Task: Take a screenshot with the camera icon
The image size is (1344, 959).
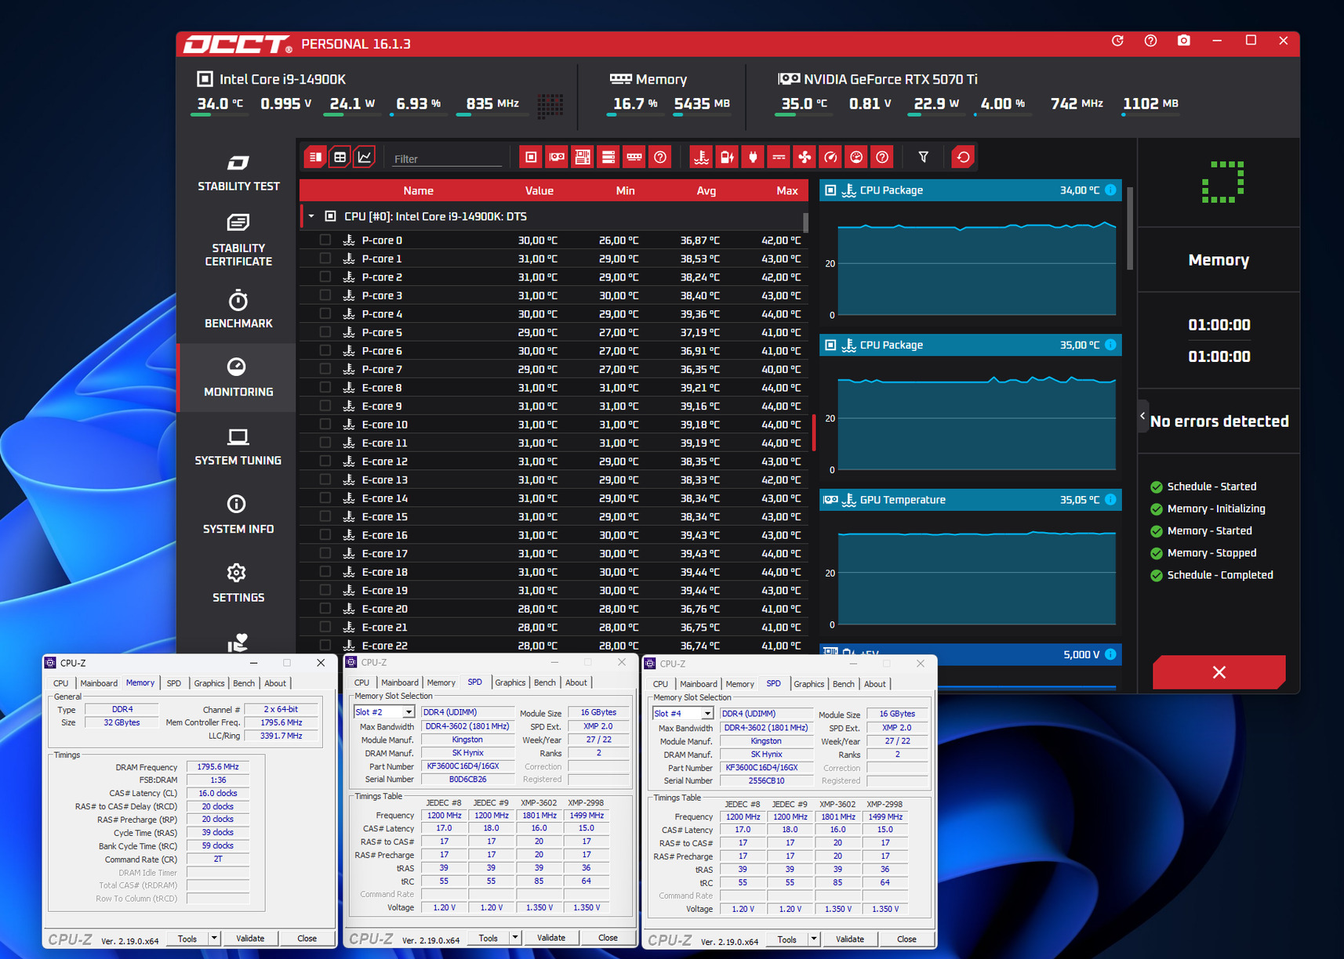Action: click(x=1184, y=41)
